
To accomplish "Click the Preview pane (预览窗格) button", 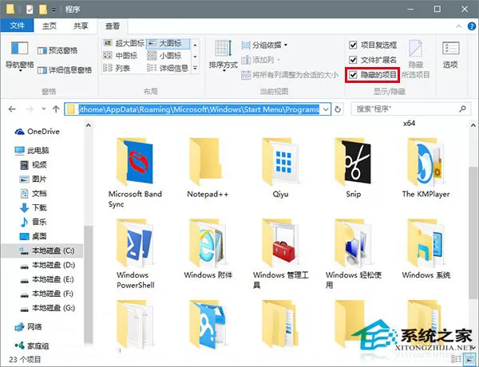I will pos(57,50).
